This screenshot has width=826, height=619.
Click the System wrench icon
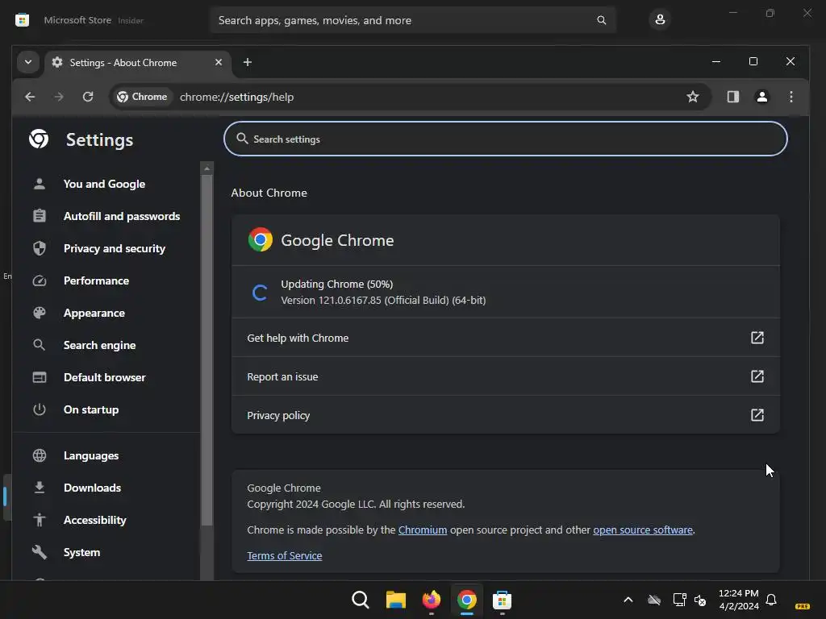(x=40, y=552)
